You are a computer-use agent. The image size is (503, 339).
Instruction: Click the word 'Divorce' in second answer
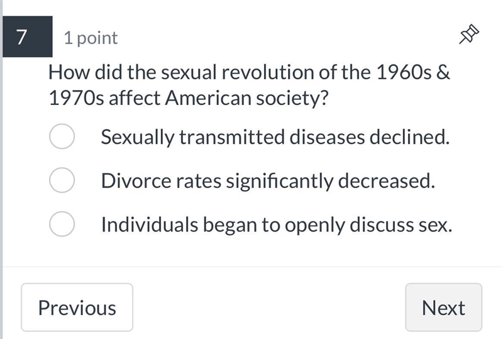[x=136, y=181]
